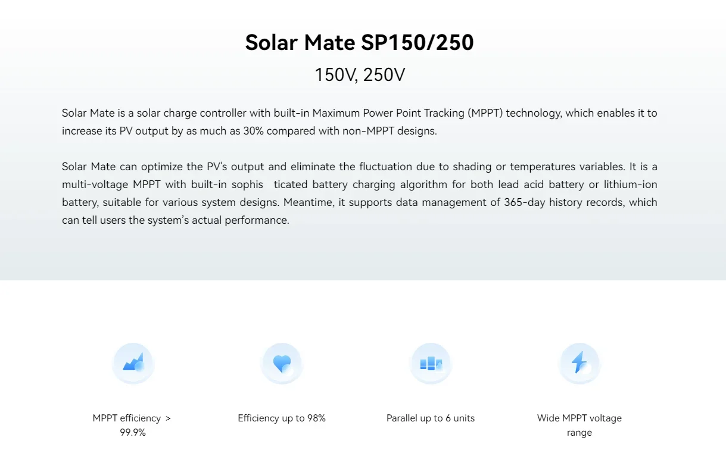Open the MPPT efficiency > 99.9% label
This screenshot has width=726, height=472.
tap(132, 425)
